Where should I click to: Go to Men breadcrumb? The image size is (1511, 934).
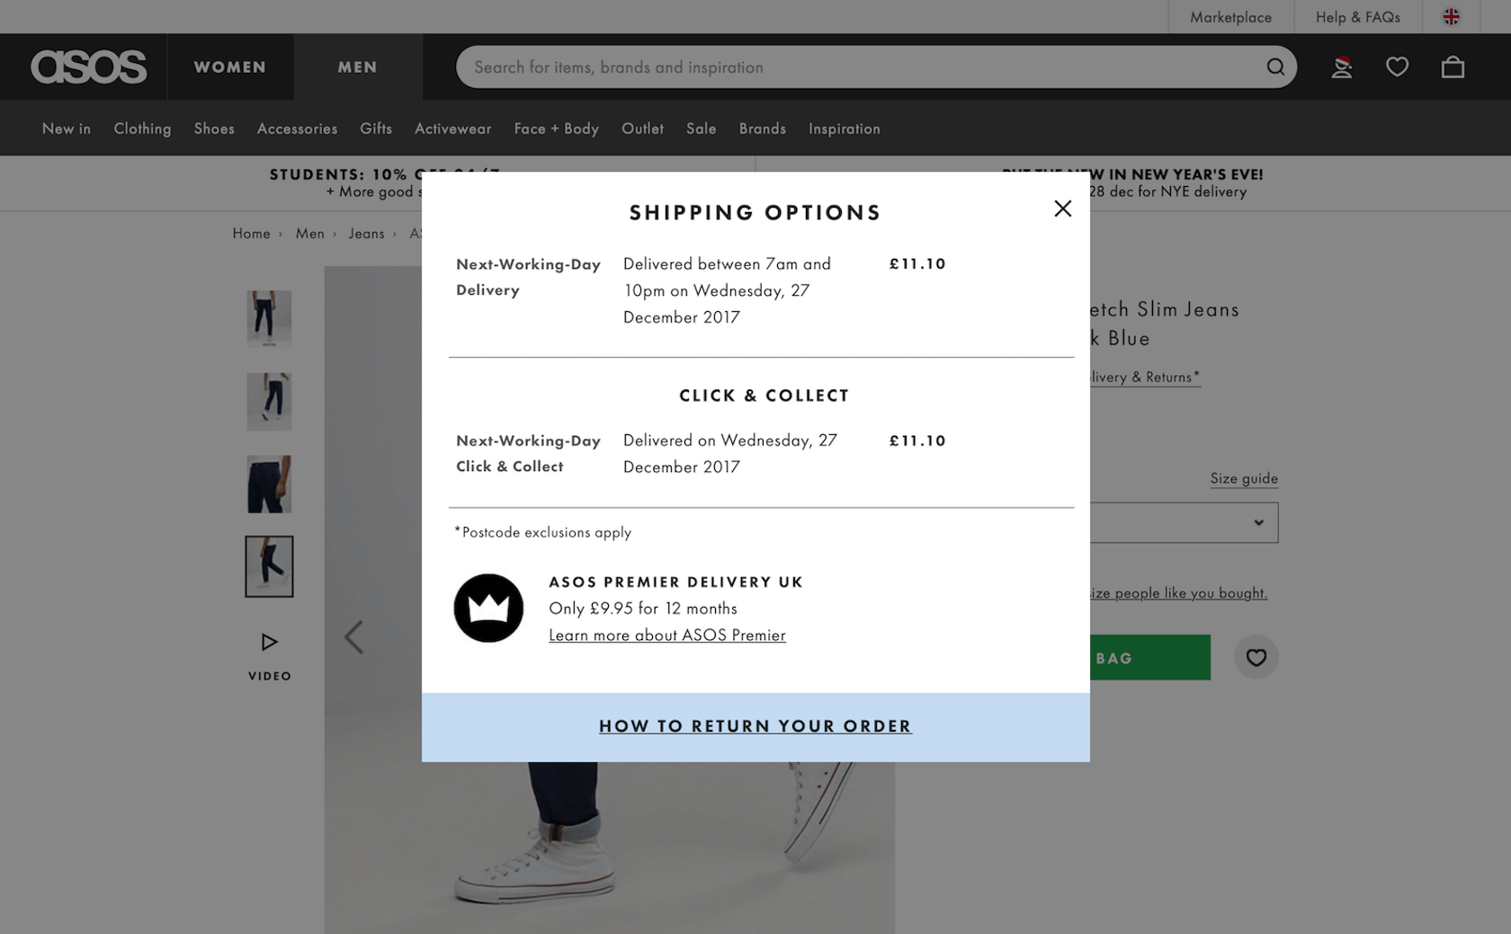click(x=310, y=233)
